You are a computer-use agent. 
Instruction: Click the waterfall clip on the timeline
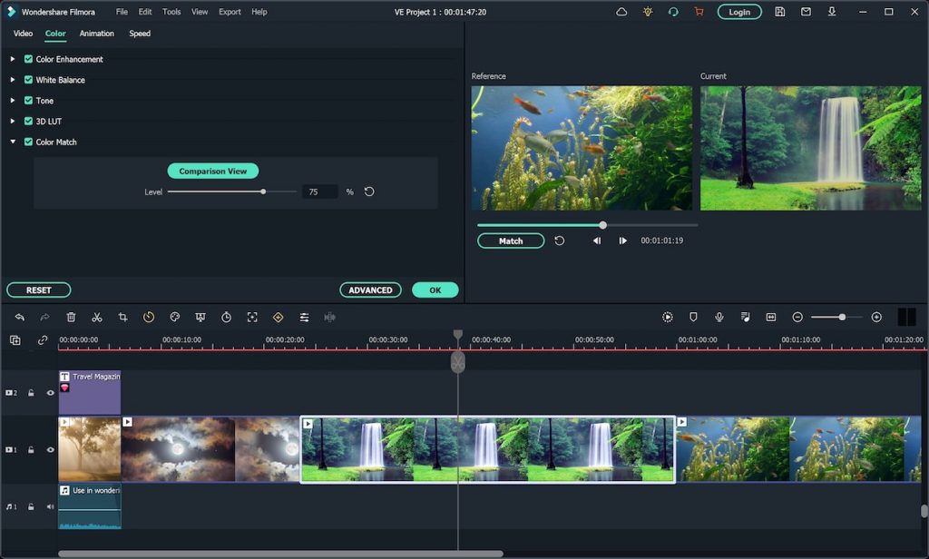click(487, 448)
